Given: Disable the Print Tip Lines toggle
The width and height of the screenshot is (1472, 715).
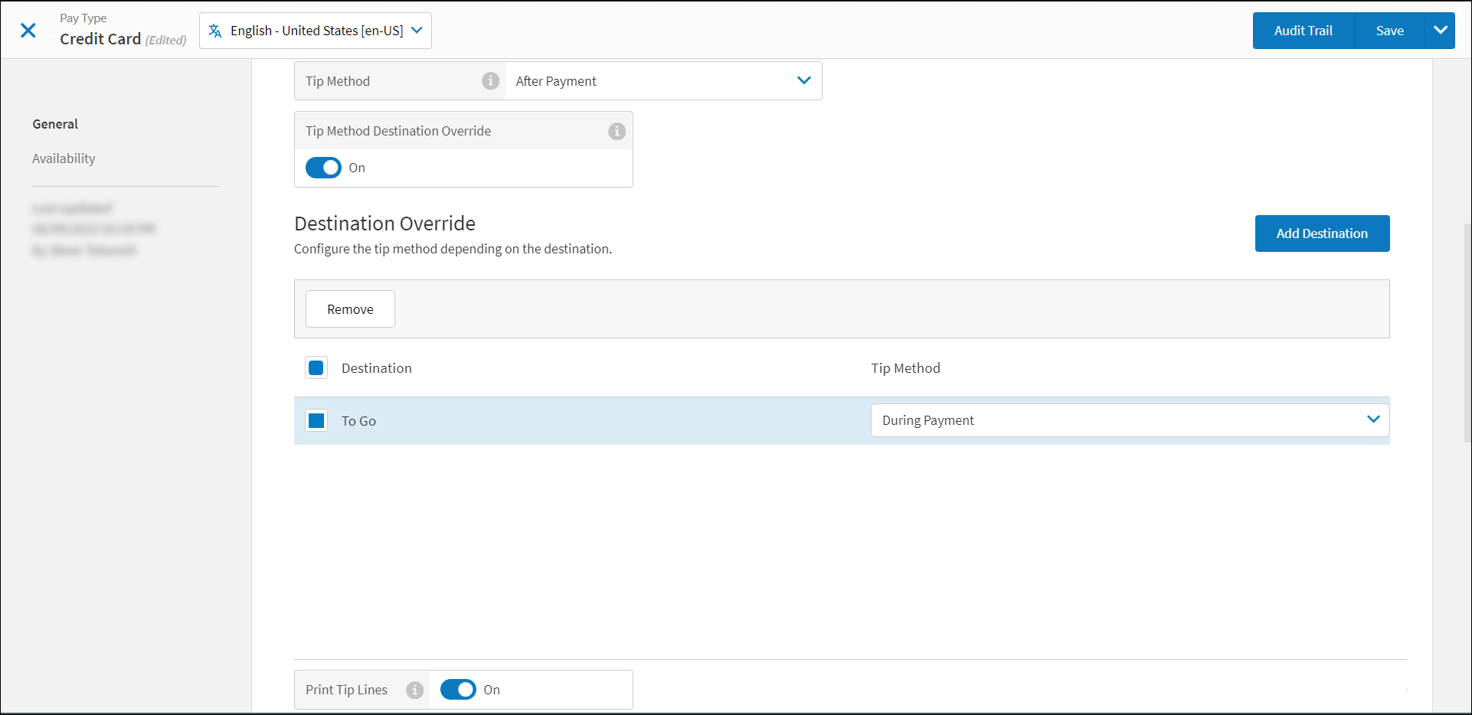Looking at the screenshot, I should (x=458, y=690).
